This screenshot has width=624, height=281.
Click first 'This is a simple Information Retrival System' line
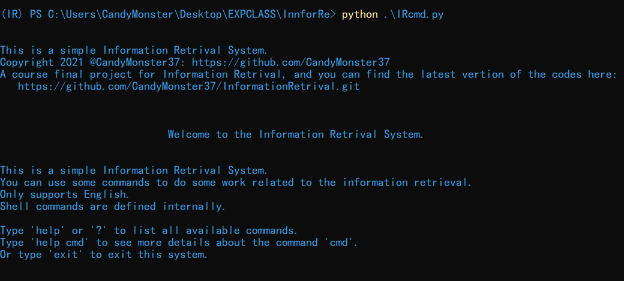coord(134,50)
